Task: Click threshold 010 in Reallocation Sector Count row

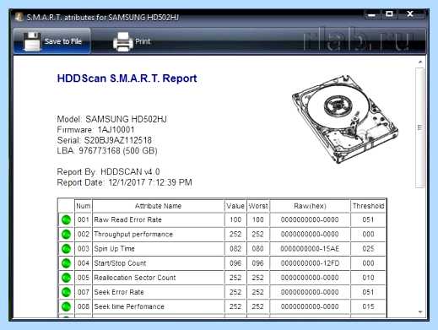Action: (368, 278)
